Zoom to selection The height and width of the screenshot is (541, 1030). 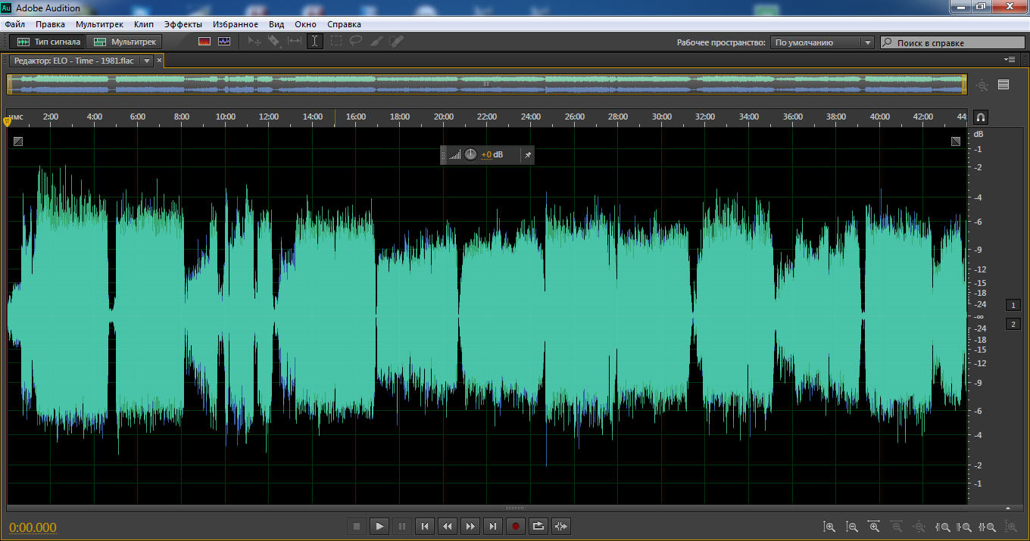click(988, 527)
